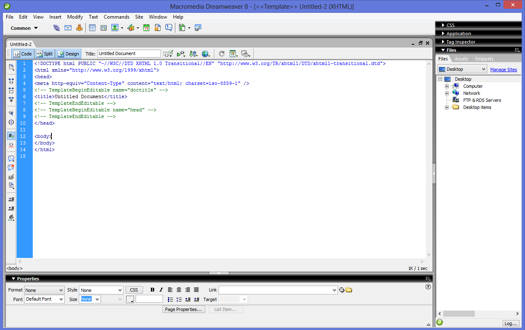Preview the page in browser using globe
Screen dimensions: 525x330
pos(206,54)
